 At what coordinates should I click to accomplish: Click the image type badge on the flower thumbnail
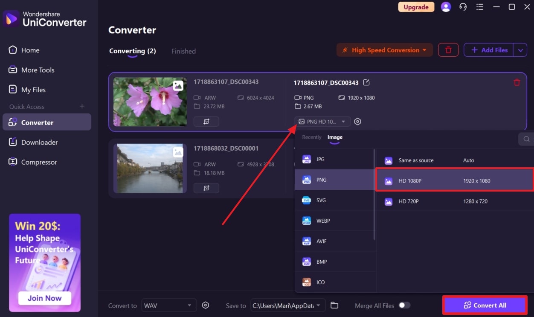[x=178, y=85]
